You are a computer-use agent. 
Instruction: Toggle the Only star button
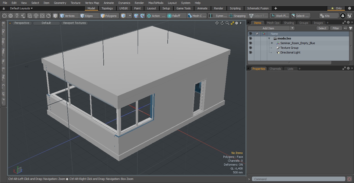pyautogui.click(x=336, y=8)
